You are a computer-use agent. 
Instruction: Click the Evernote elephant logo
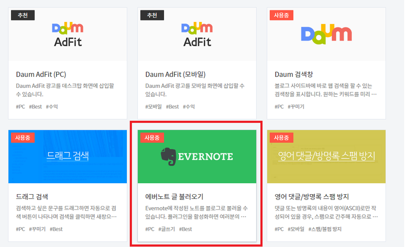[x=168, y=156]
